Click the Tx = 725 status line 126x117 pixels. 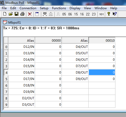point(41,28)
